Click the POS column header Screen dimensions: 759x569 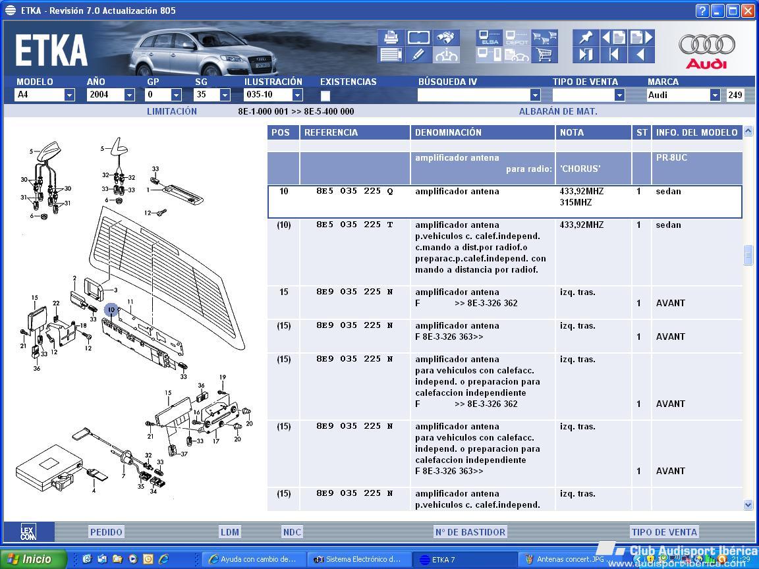point(283,132)
